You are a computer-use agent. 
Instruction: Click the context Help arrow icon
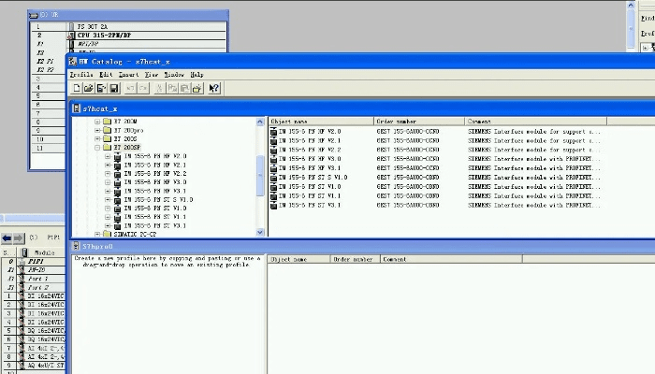click(213, 88)
